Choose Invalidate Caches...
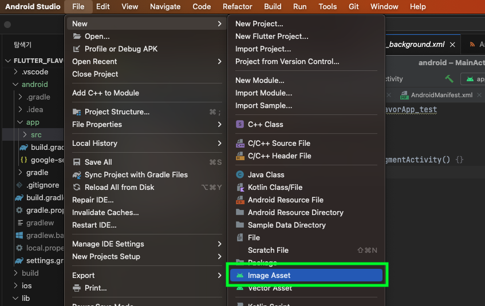The width and height of the screenshot is (485, 306). click(x=147, y=213)
